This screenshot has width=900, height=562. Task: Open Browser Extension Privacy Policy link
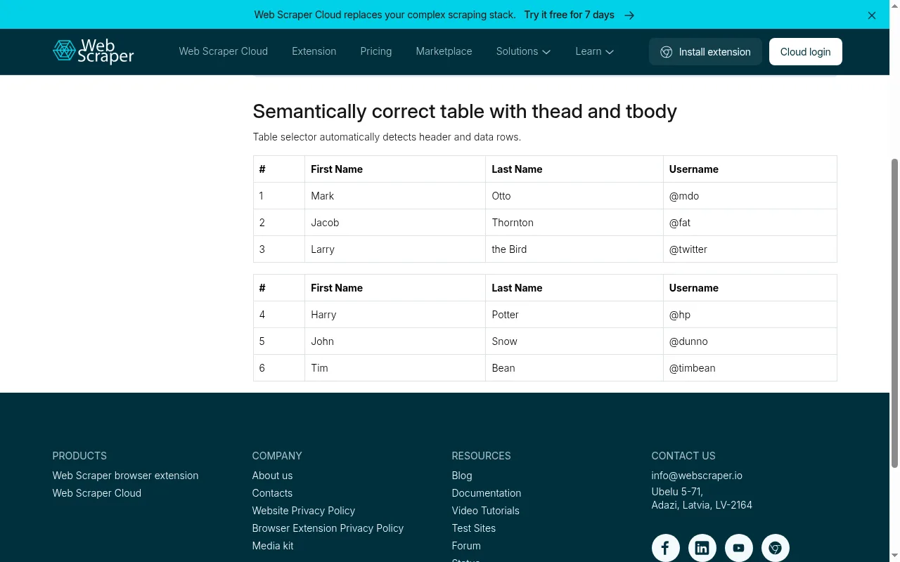[x=328, y=528]
